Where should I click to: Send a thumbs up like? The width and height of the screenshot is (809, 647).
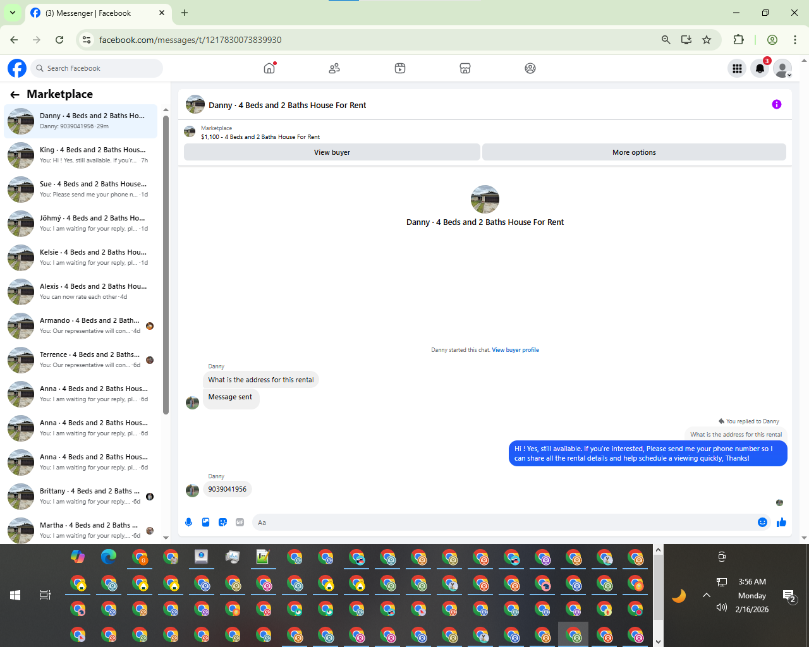(781, 522)
